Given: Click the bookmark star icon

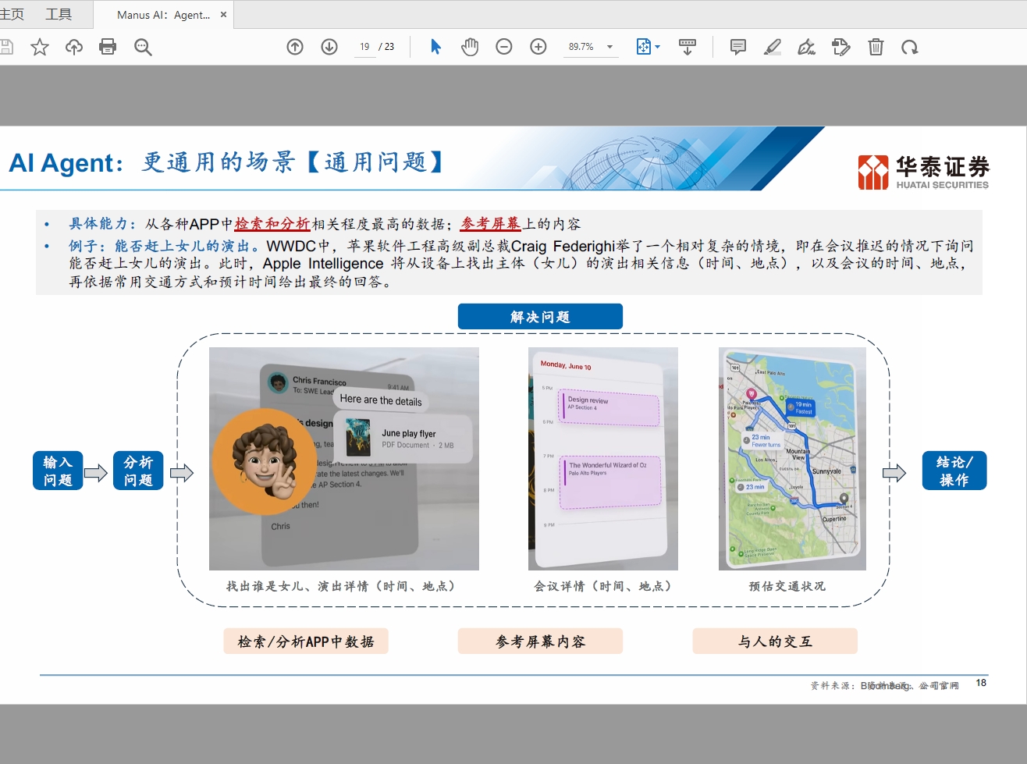Looking at the screenshot, I should click(x=40, y=48).
